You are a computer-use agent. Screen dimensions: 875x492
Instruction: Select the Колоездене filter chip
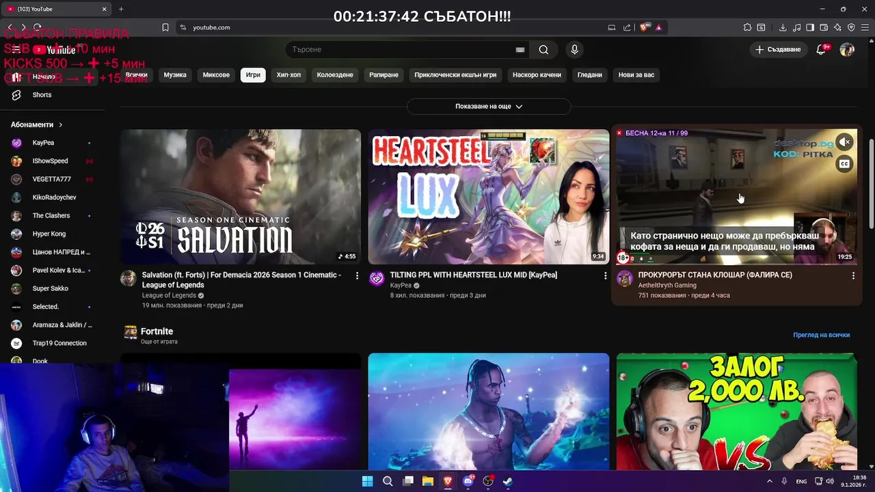(x=335, y=75)
